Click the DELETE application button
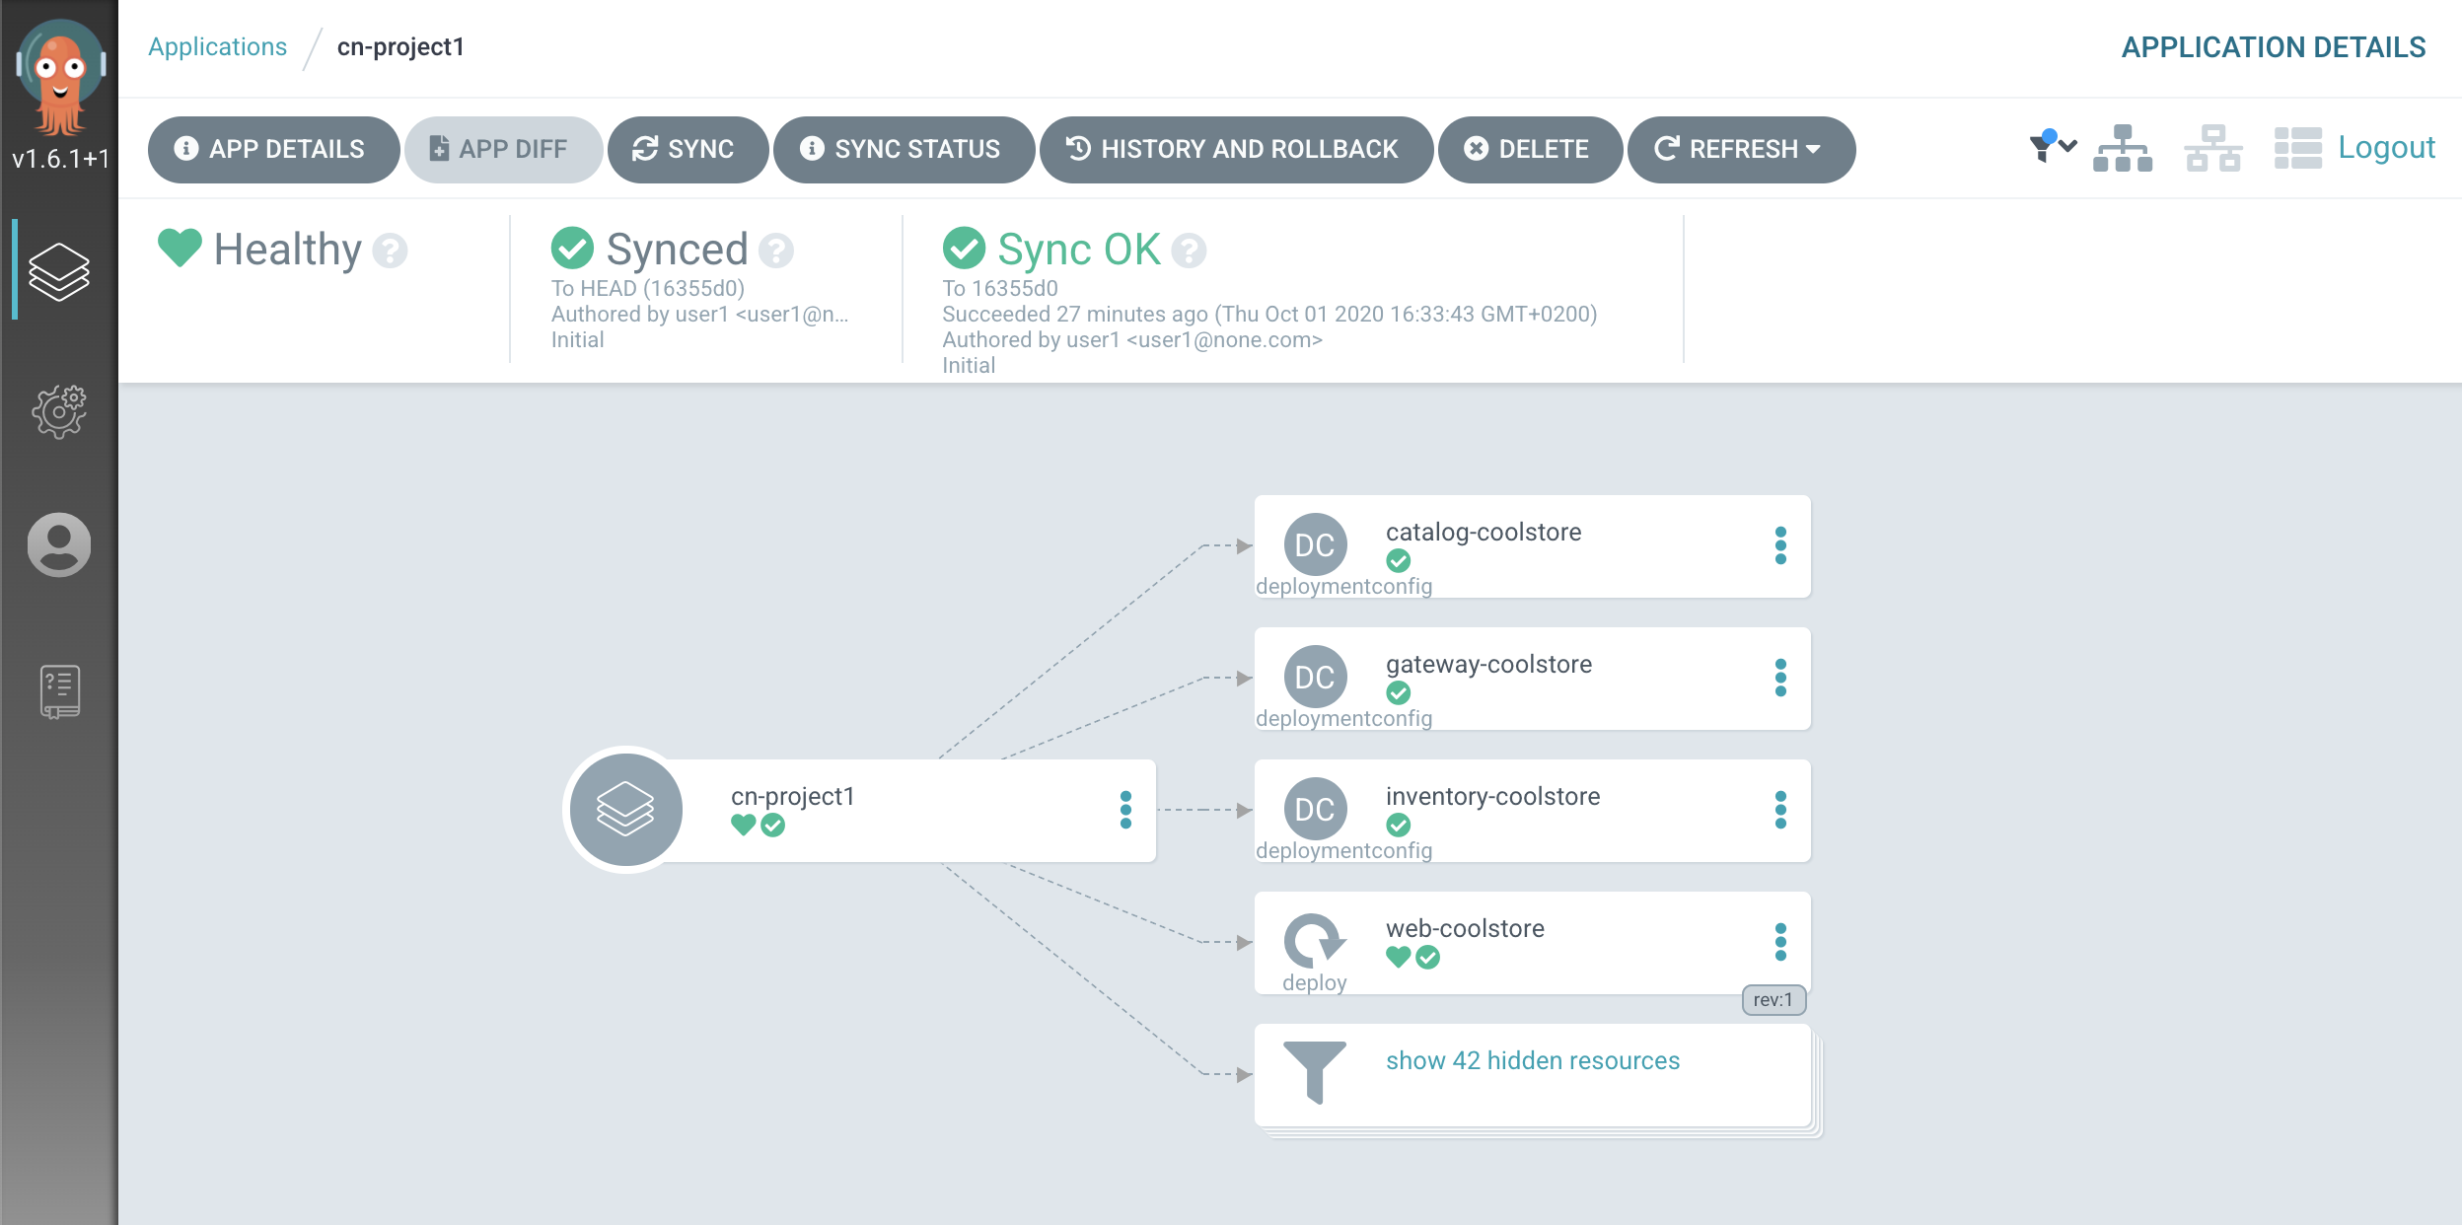 [1530, 149]
